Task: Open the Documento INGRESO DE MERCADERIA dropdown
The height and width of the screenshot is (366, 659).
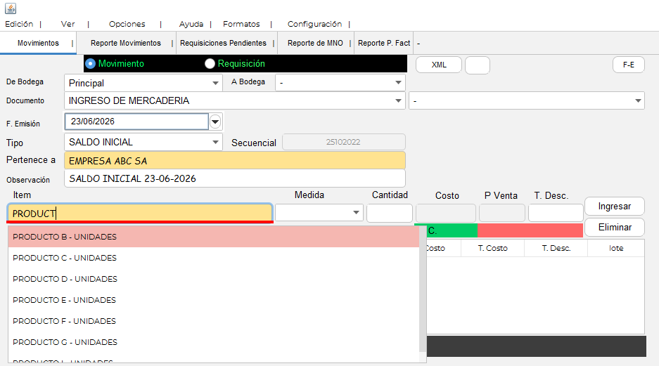Action: pos(234,100)
